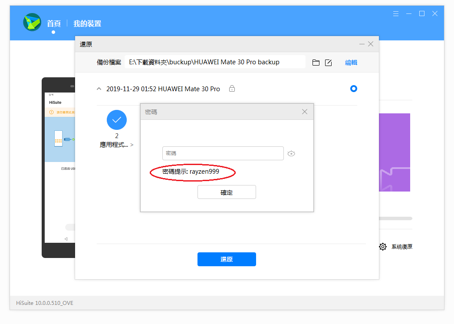Click the phone preview back arrow
Screen dimensions: 454x324
click(x=66, y=239)
